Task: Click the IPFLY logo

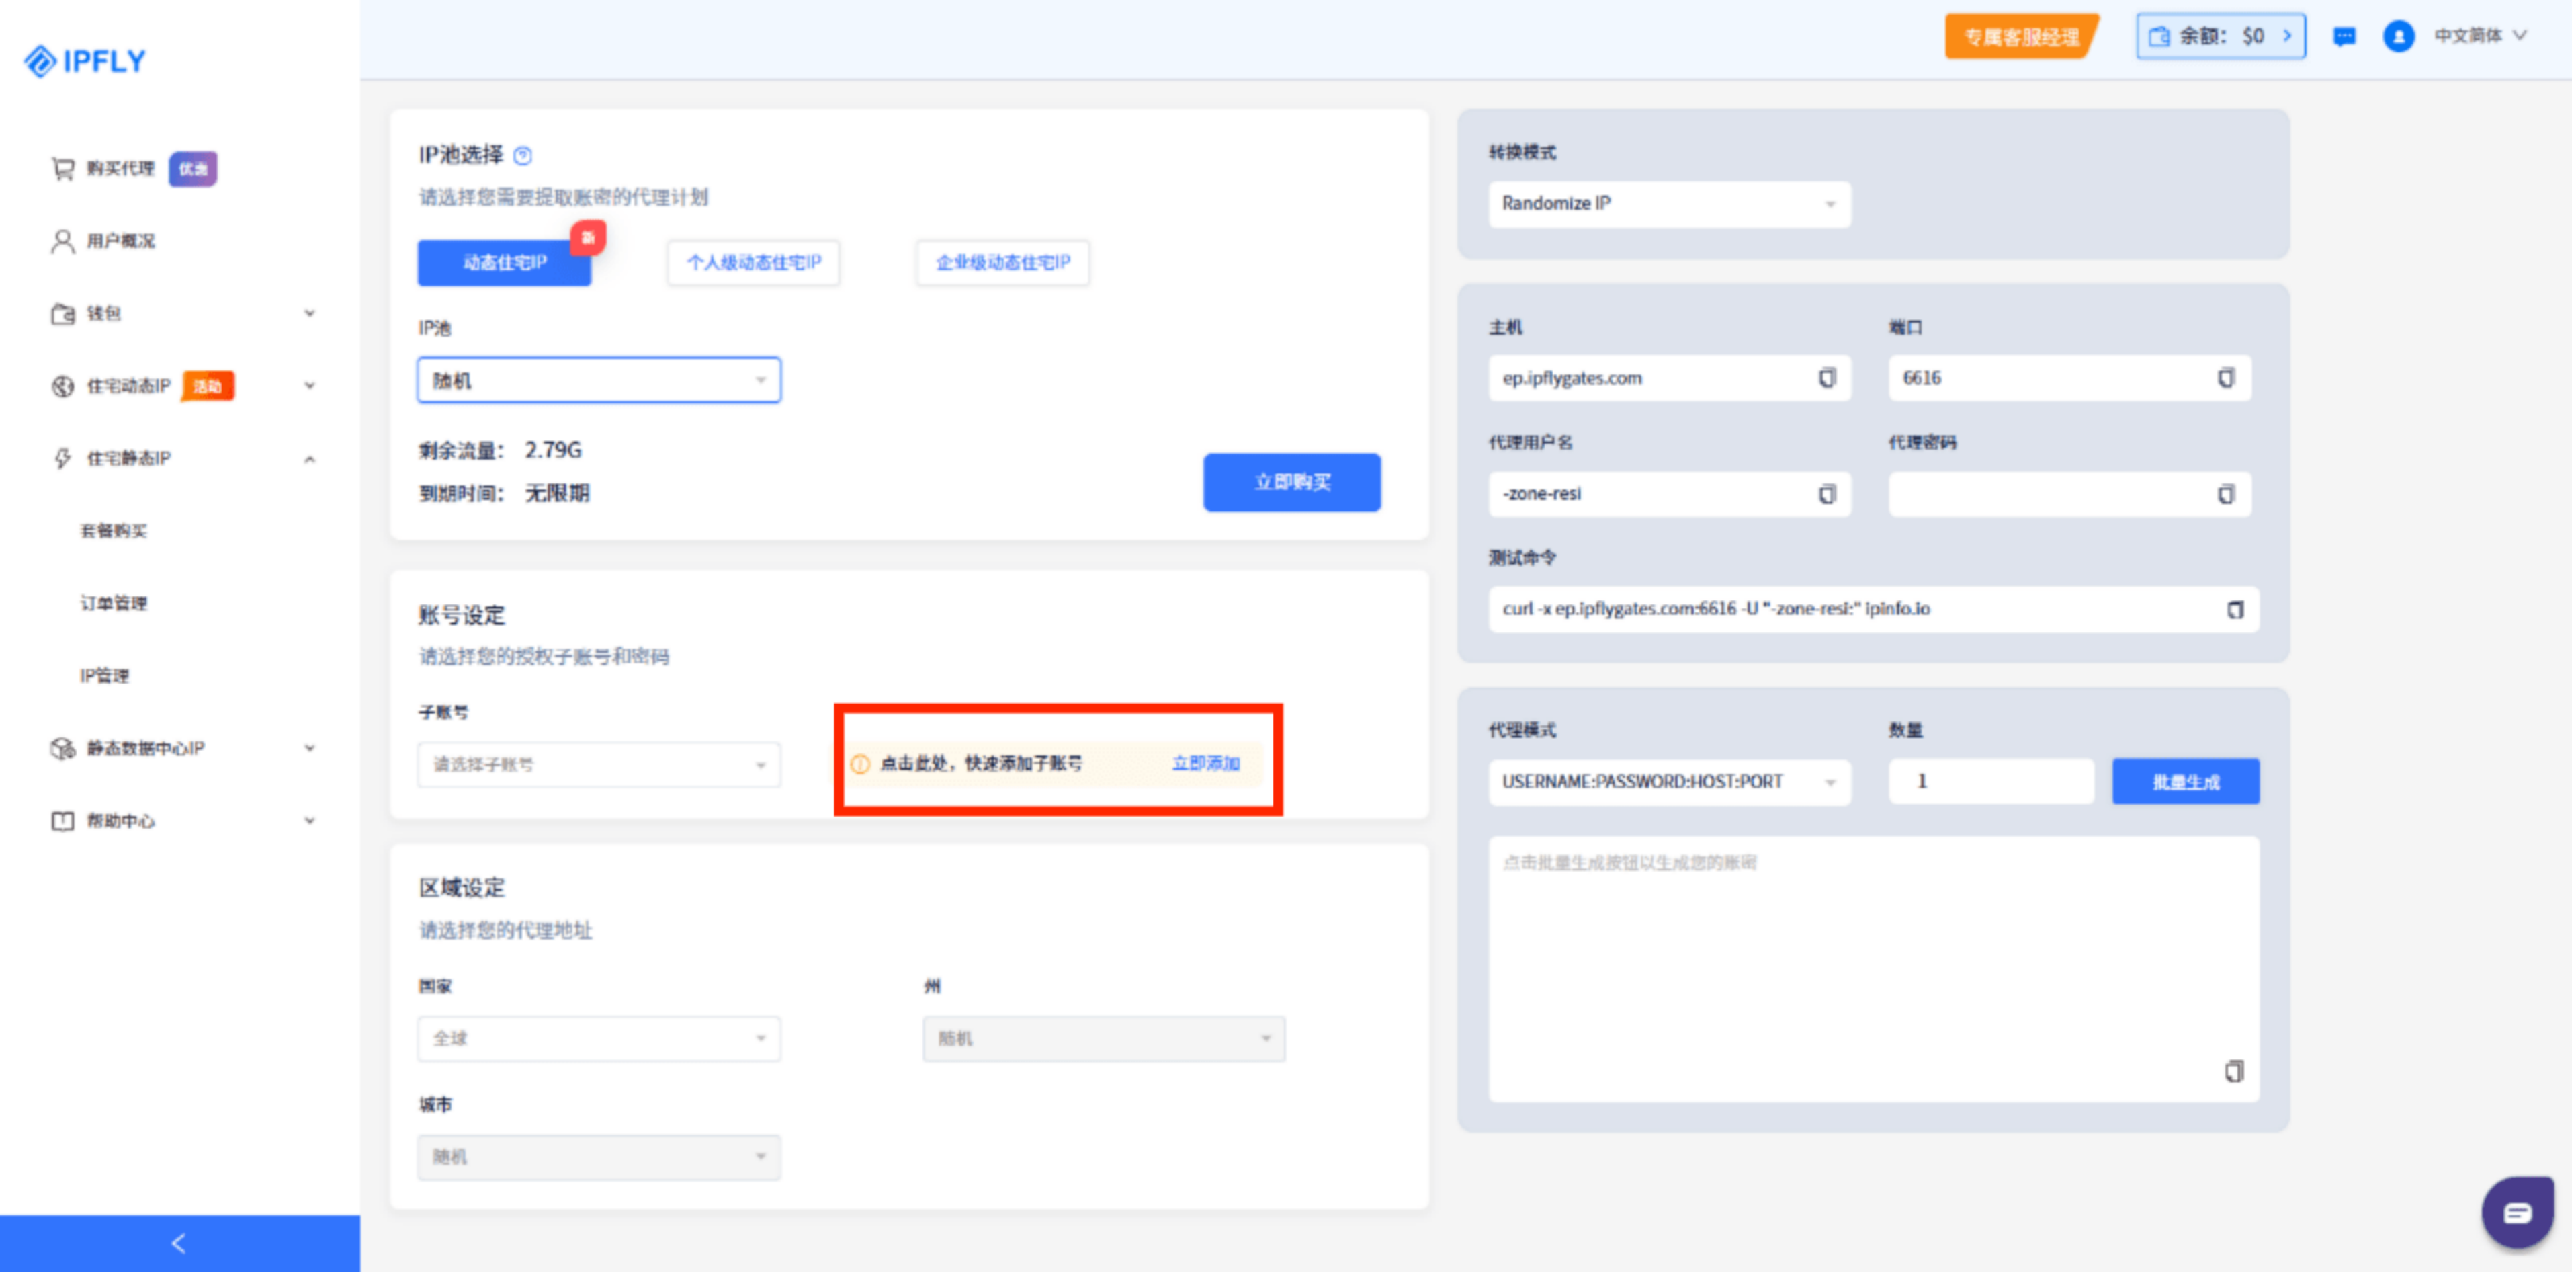Action: pos(84,61)
